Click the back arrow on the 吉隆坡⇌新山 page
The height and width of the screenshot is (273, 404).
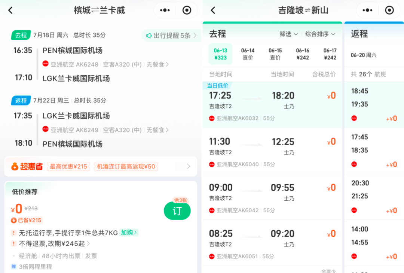[x=212, y=10]
